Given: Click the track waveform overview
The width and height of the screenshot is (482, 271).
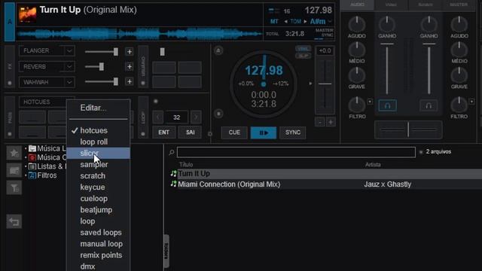Looking at the screenshot, I should point(139,34).
